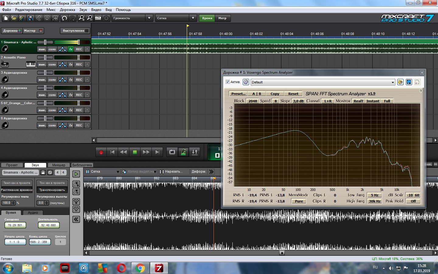Open fx on Sinamara - Aphotic track
438x274 pixels.
(71, 49)
